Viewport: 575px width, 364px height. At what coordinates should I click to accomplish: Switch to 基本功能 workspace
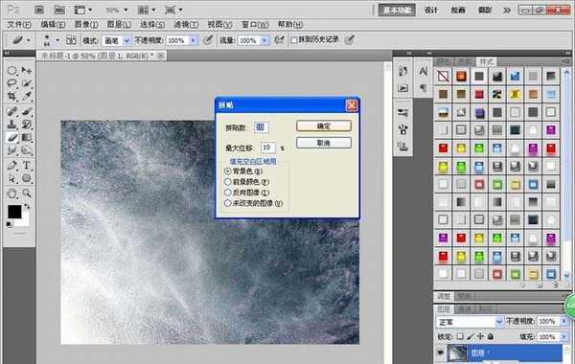397,11
